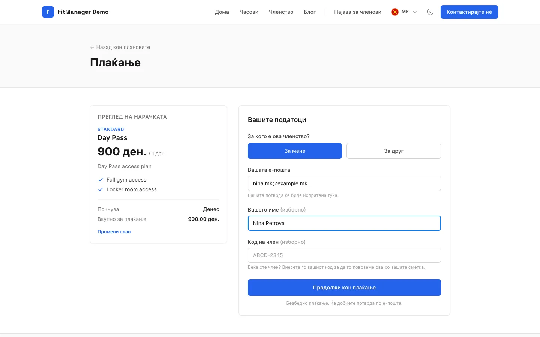Click the '900.00 ден.' total amount
Viewport: 540px width, 337px height.
tap(204, 219)
